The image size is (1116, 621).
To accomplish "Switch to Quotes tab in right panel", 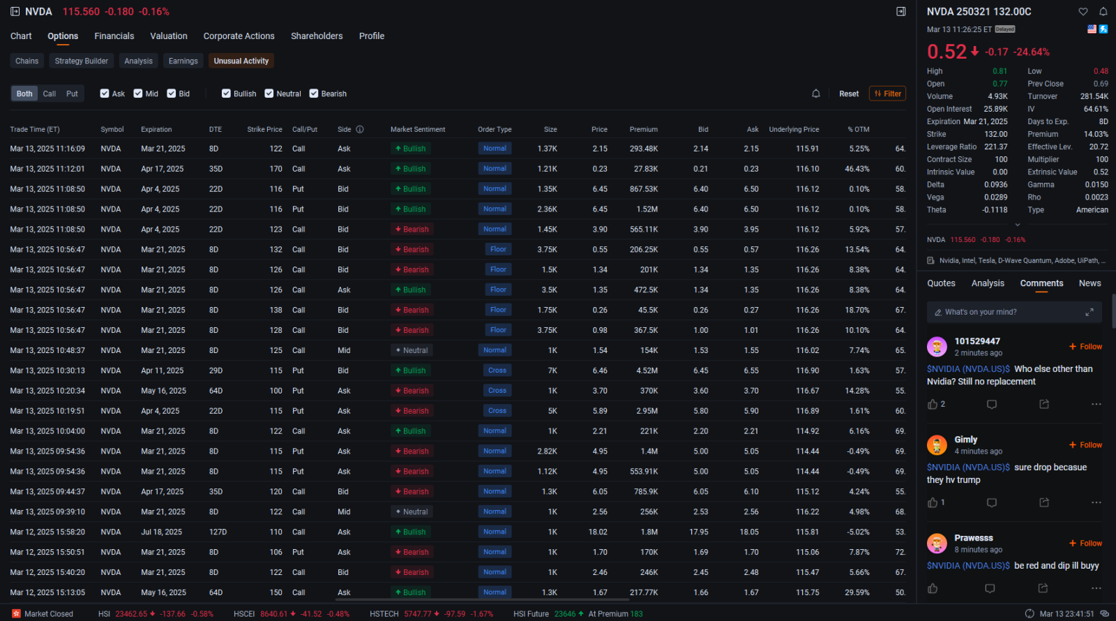I will click(941, 283).
